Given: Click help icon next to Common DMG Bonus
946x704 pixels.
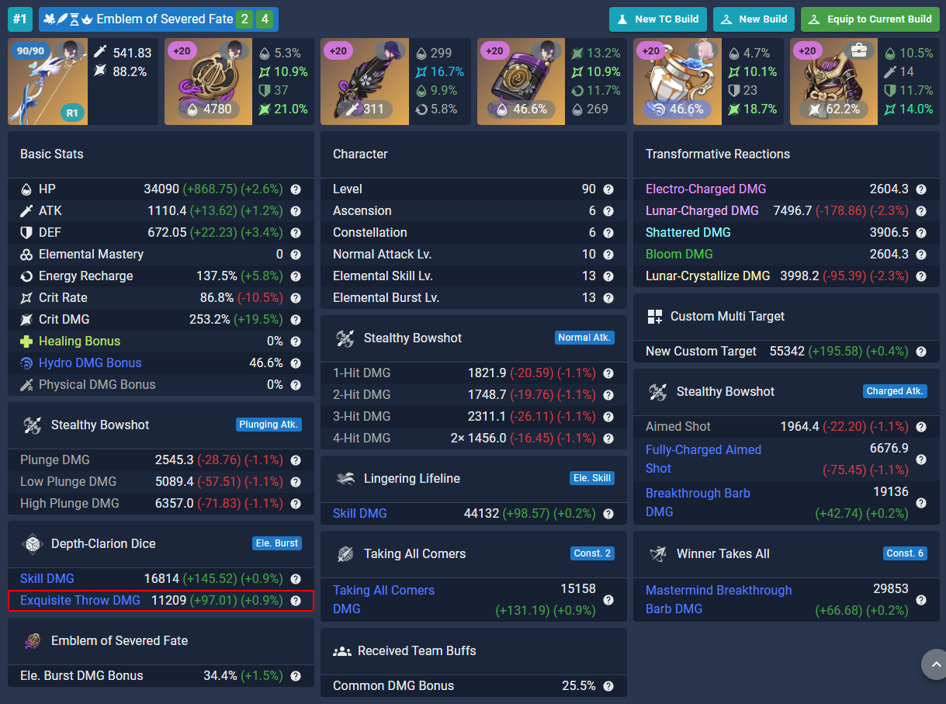Looking at the screenshot, I should pos(608,686).
